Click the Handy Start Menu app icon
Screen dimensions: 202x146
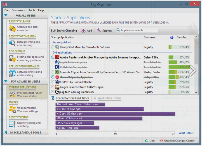click(x=57, y=47)
